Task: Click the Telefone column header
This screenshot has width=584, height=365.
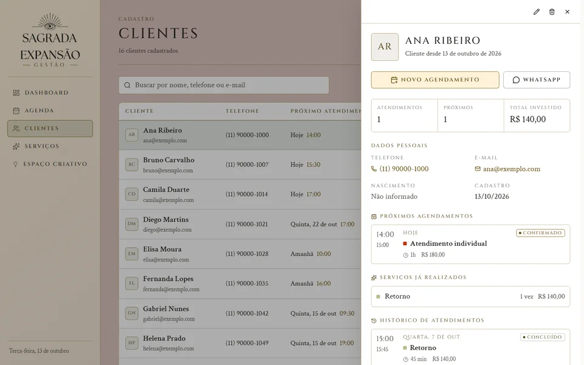Action: (242, 111)
